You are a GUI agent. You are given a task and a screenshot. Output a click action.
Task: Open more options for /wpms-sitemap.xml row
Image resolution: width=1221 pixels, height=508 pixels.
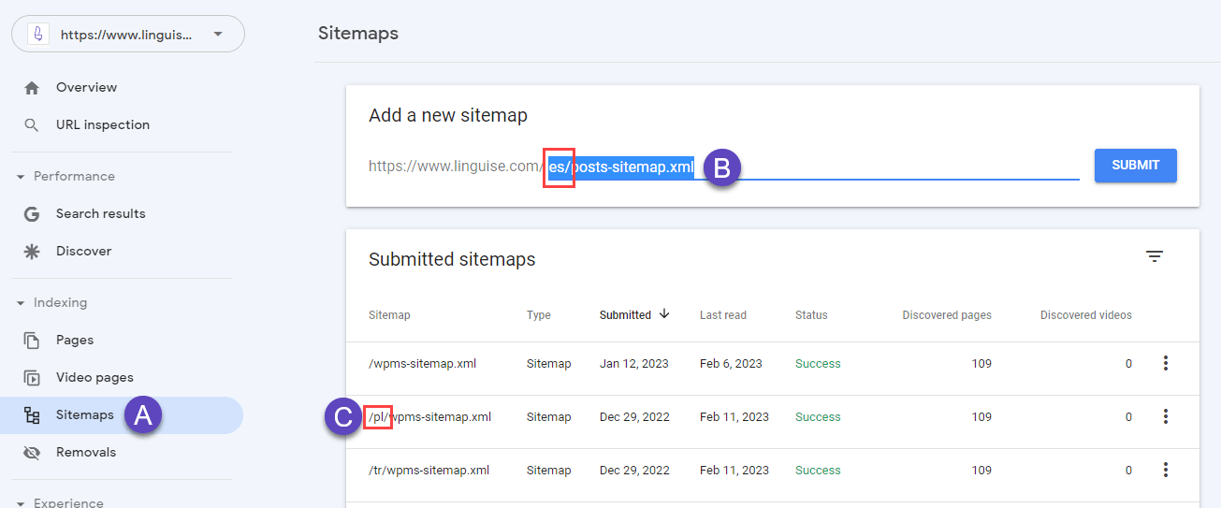coord(1165,364)
